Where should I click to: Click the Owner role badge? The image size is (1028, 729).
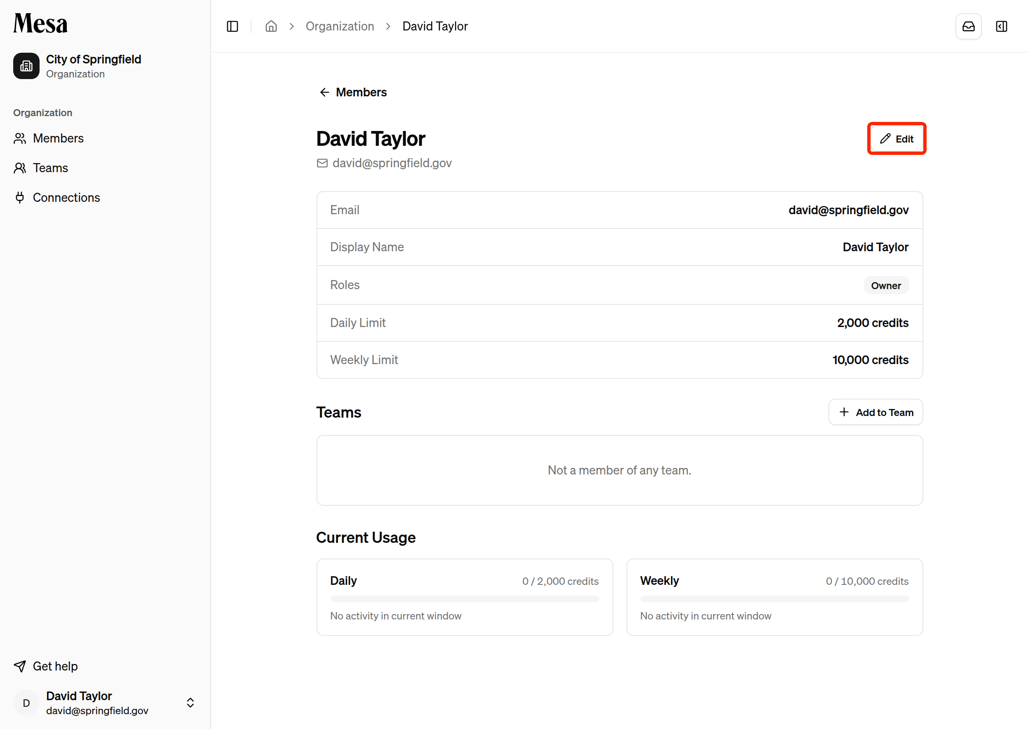coord(885,285)
